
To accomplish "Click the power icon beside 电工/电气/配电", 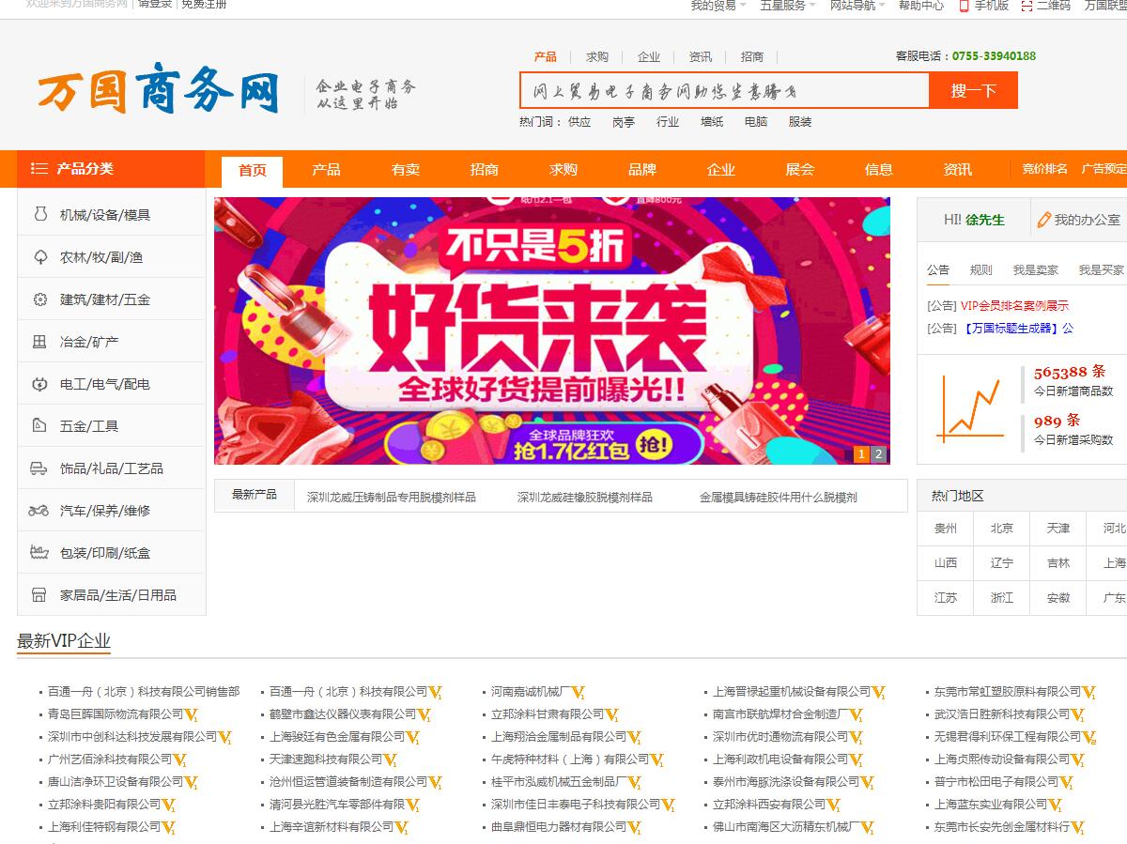I will point(39,384).
